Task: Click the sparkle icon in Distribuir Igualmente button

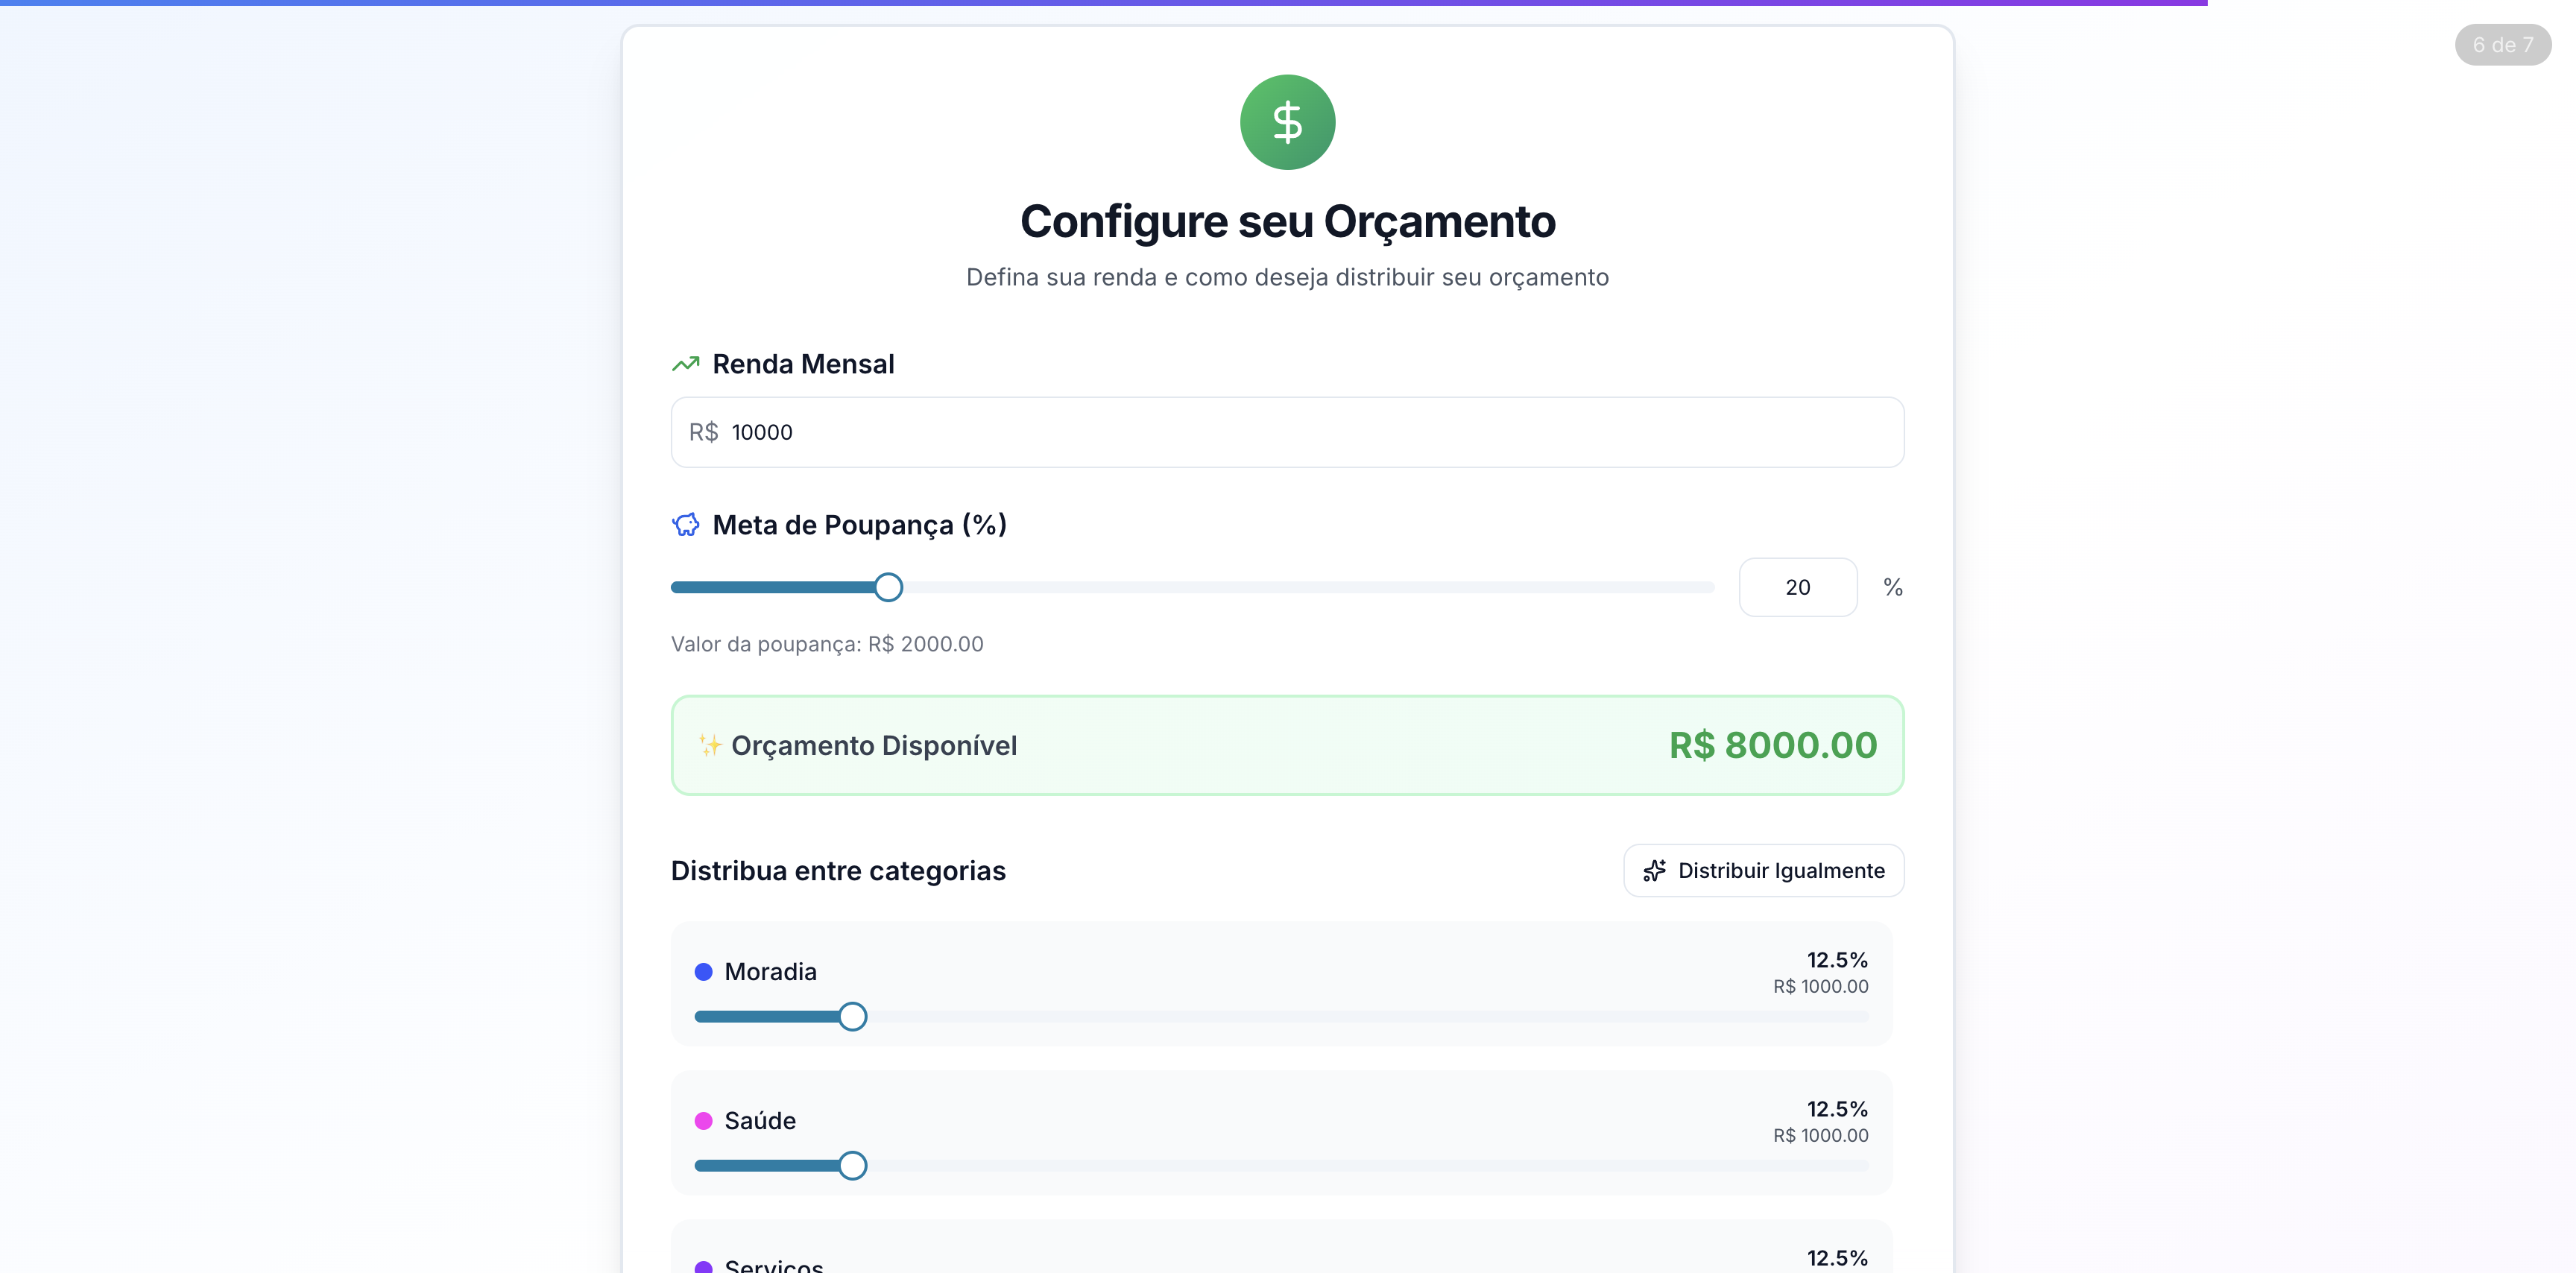Action: [1654, 870]
